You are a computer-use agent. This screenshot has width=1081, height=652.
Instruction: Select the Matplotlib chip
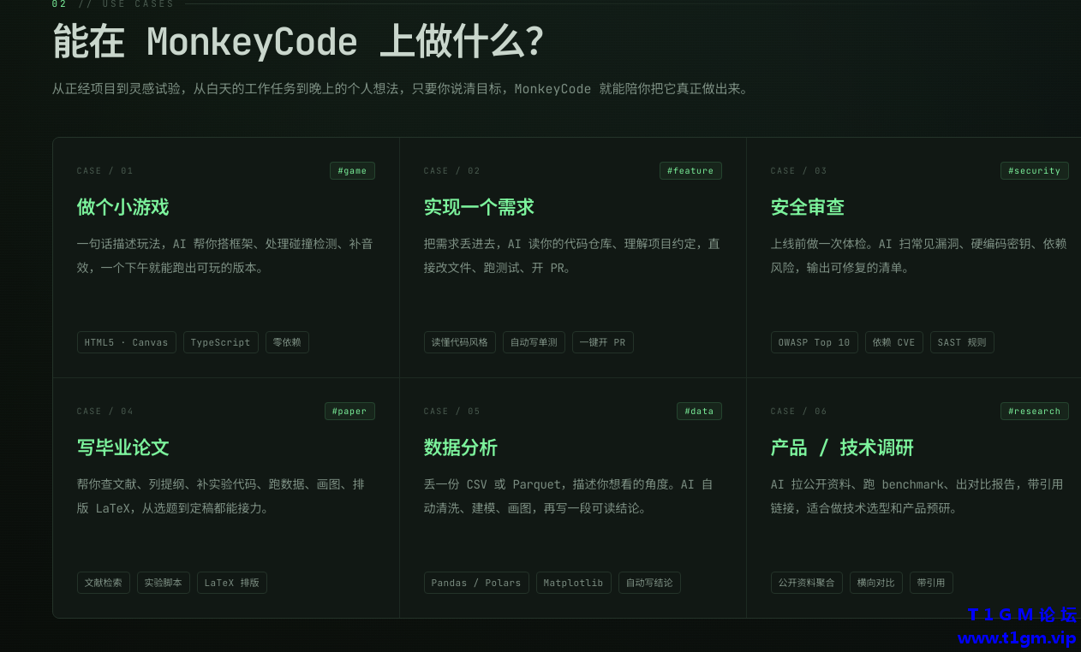point(573,583)
